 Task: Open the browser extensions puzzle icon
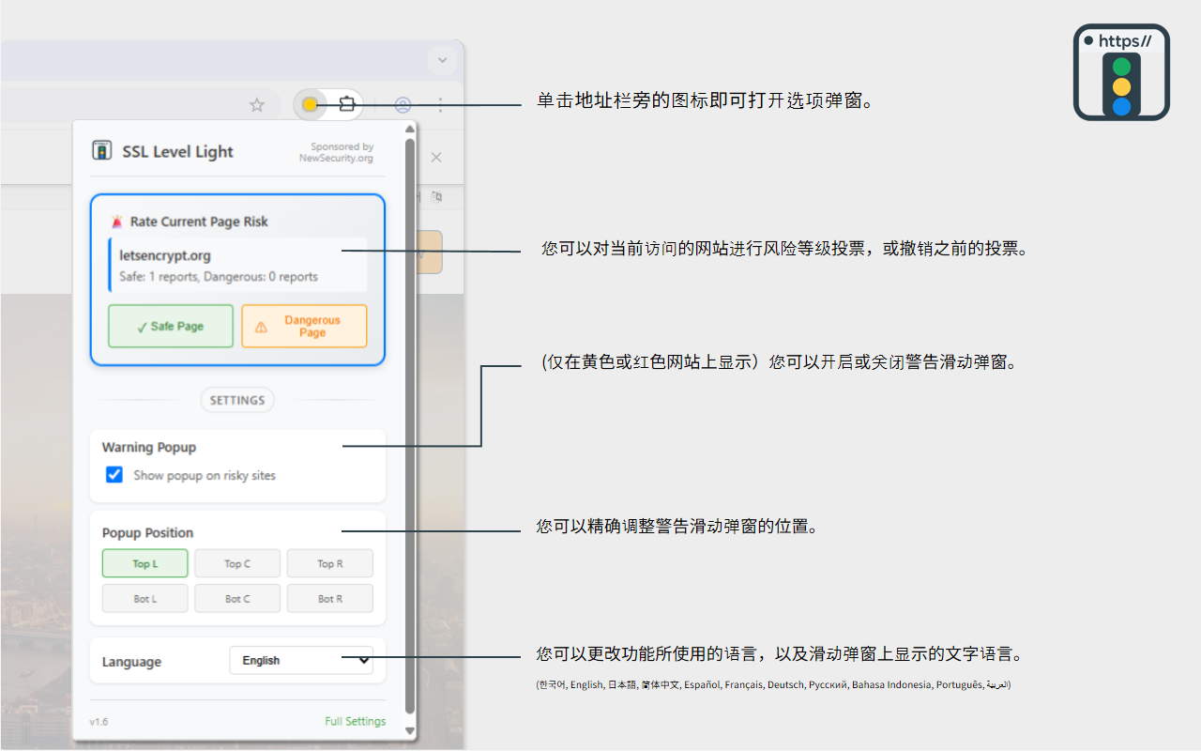(x=346, y=104)
